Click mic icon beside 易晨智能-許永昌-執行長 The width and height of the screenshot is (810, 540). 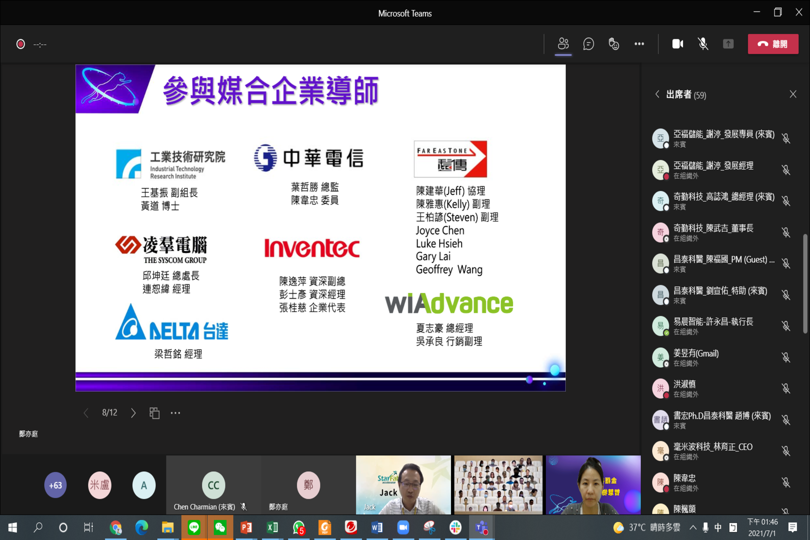[x=786, y=326]
